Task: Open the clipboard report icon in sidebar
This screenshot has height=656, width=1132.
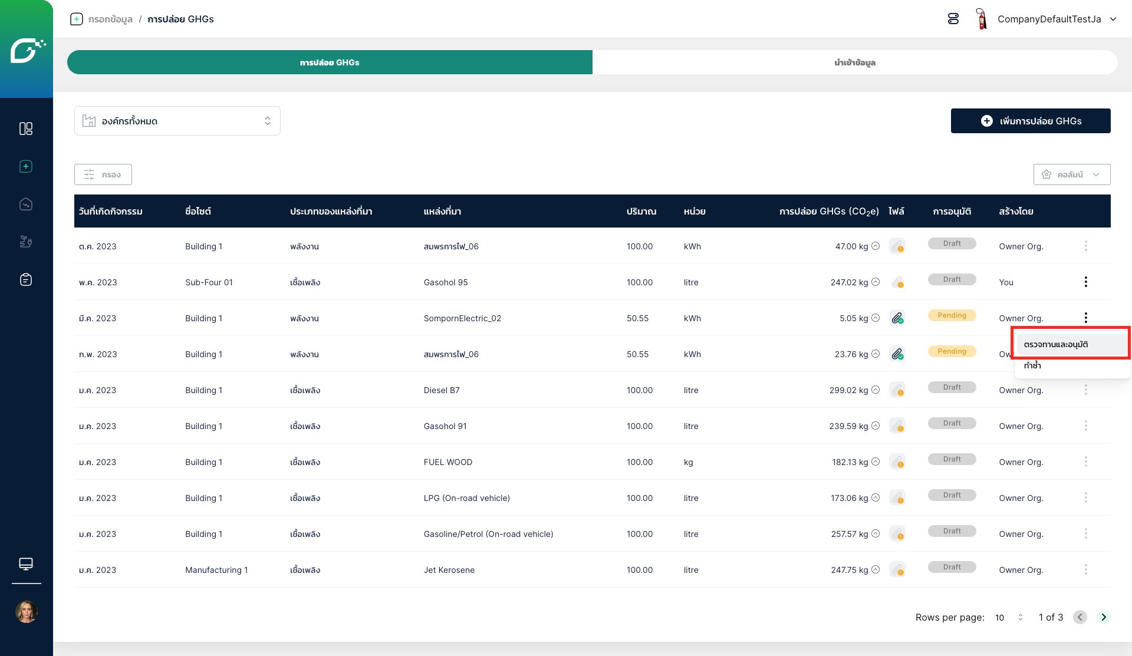Action: (26, 279)
